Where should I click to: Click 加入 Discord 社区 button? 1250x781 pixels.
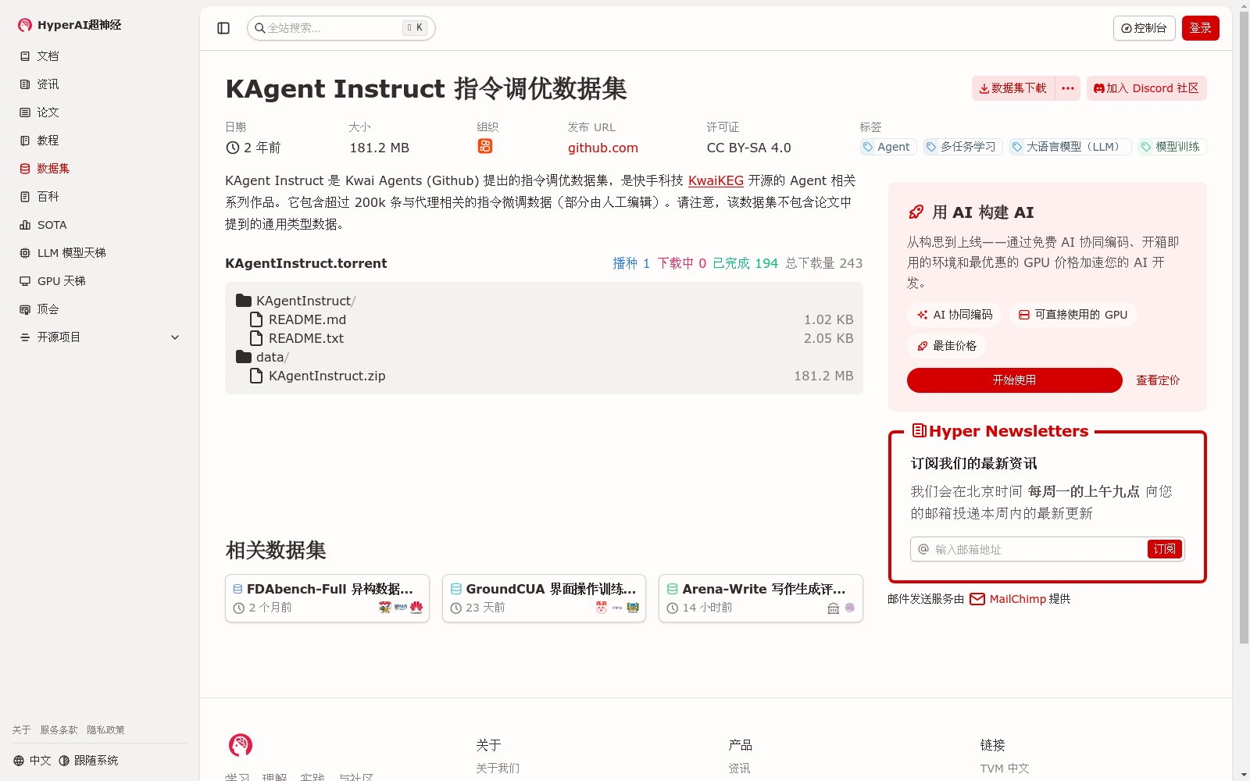pos(1146,88)
